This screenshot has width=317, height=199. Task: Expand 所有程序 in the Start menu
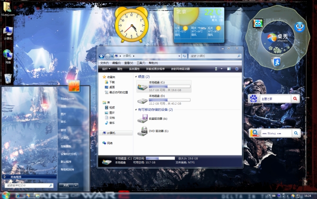29,177
